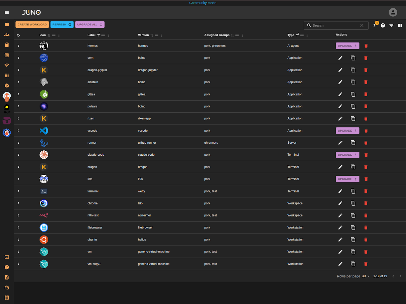406x304 pixels.
Task: Click the wifi network icon in sidebar
Action: [7, 65]
